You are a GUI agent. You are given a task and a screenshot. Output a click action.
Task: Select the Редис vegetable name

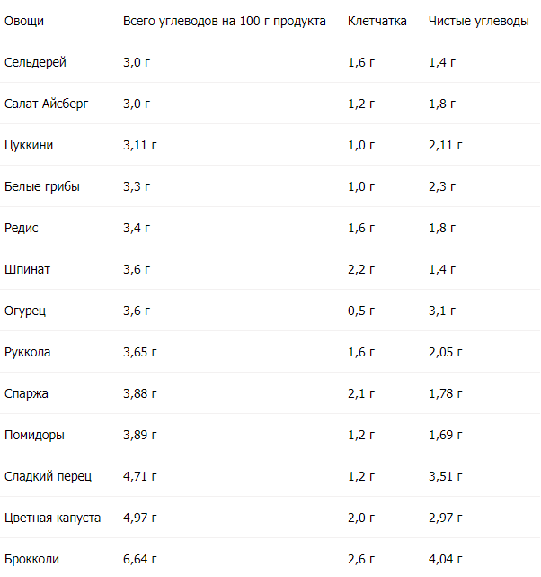coord(22,228)
